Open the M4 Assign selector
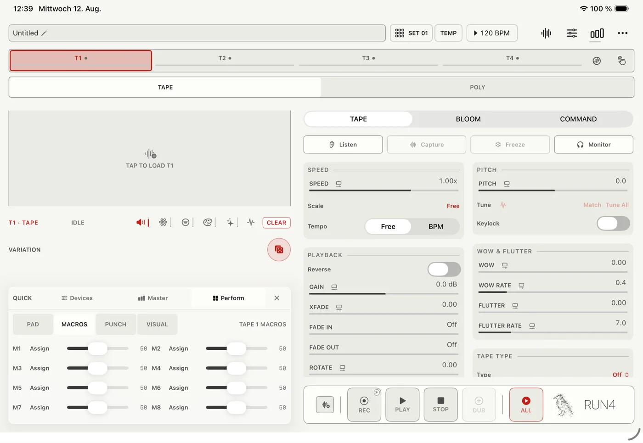643x443 pixels. pyautogui.click(x=178, y=368)
